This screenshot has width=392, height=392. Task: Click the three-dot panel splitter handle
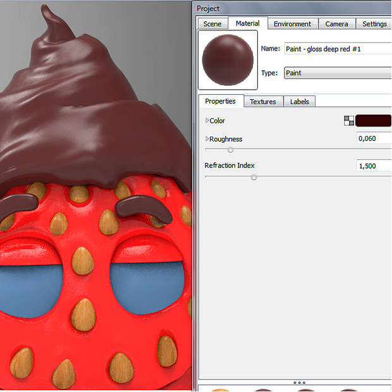(300, 383)
